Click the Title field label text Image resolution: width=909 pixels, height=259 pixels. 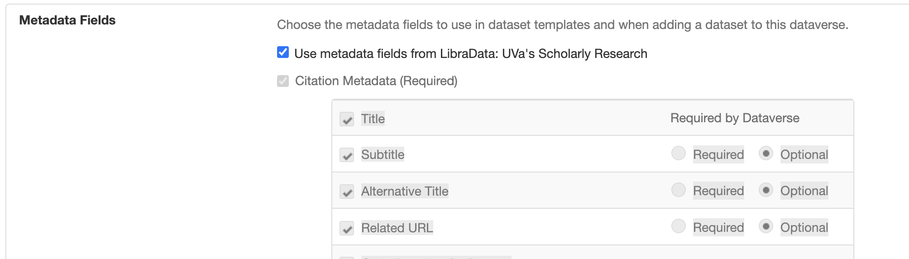(373, 119)
